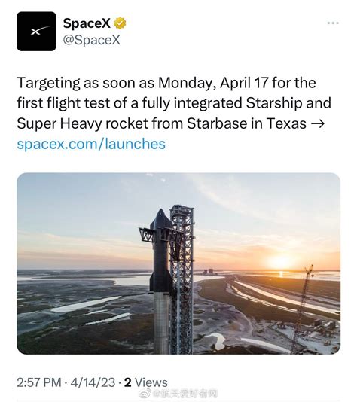
Task: Click the SpaceX display name
Action: (87, 23)
